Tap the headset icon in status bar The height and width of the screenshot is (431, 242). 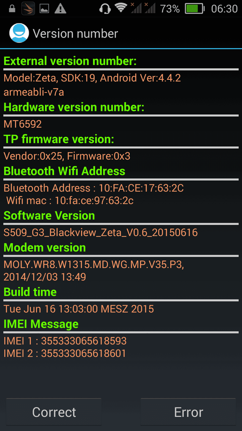click(105, 8)
